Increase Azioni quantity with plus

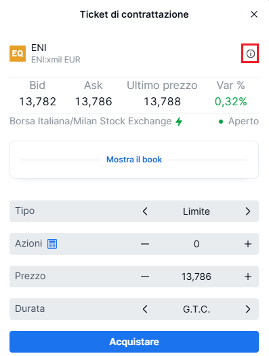click(248, 244)
